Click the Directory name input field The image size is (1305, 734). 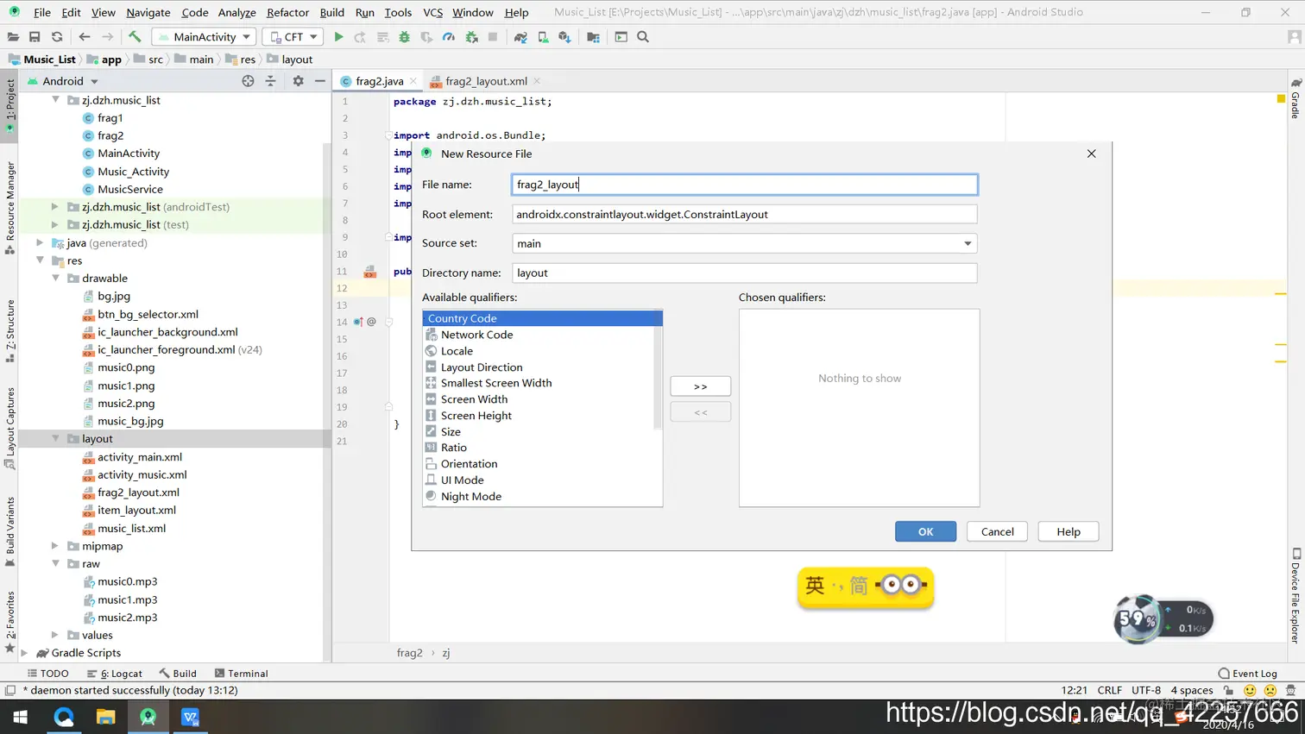pyautogui.click(x=744, y=273)
